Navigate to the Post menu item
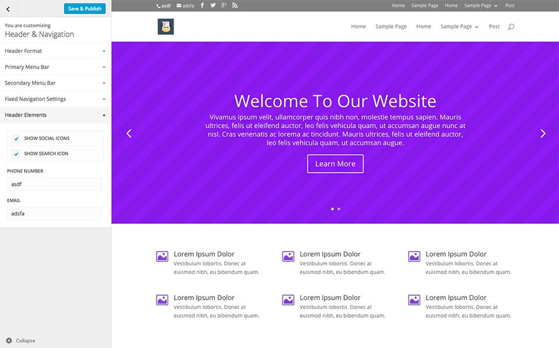This screenshot has width=559, height=348. [494, 26]
